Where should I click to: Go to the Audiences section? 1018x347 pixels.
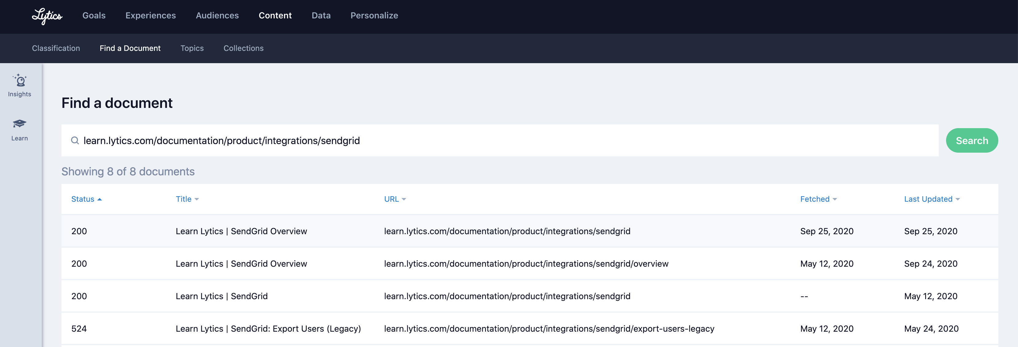[x=217, y=15]
